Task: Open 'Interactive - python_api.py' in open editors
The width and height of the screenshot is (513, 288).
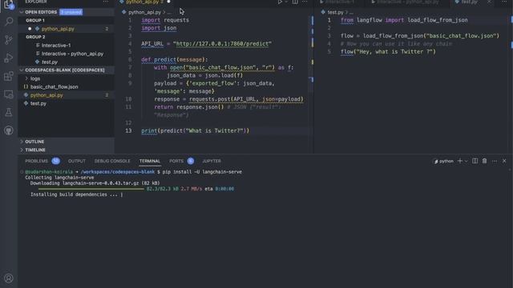Action: [x=72, y=54]
